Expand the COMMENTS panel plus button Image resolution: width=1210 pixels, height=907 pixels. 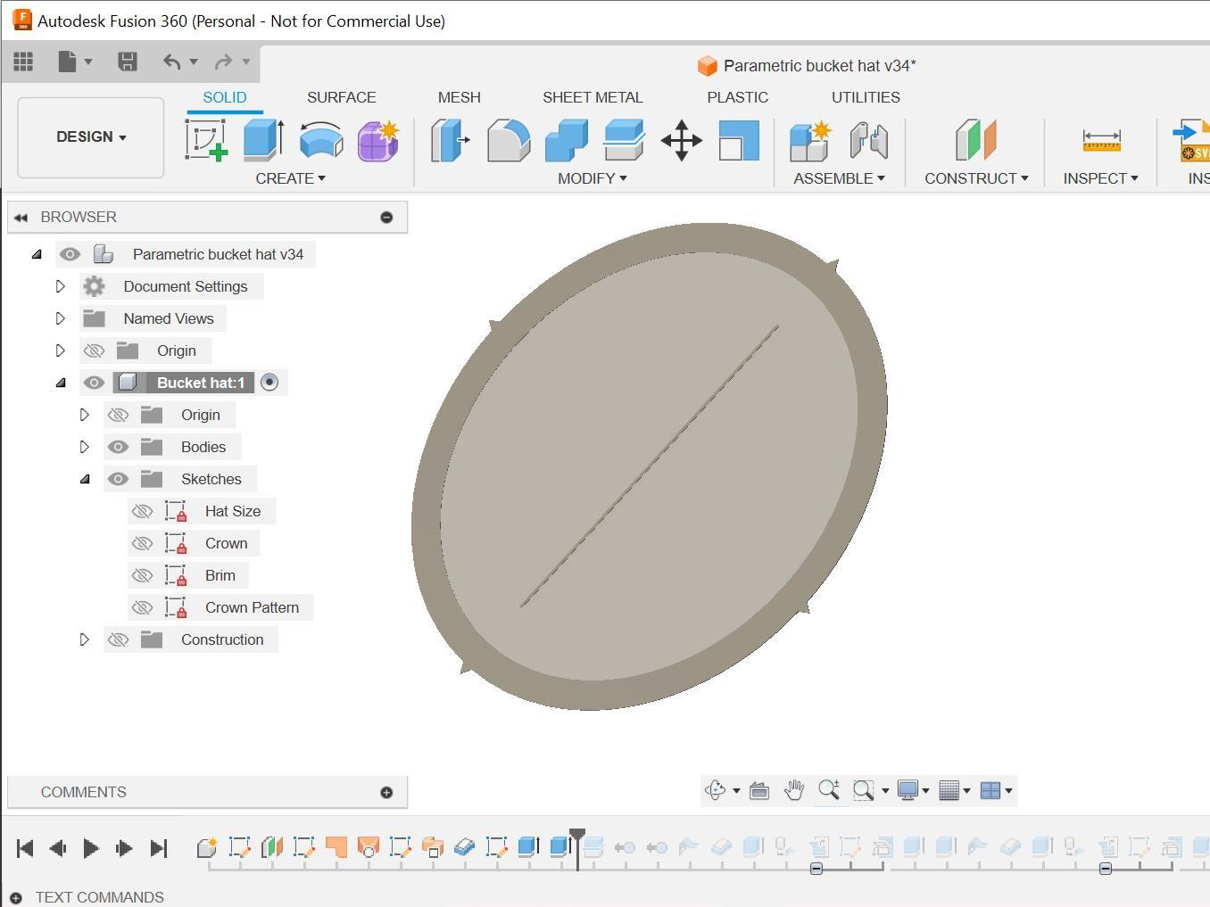point(386,792)
